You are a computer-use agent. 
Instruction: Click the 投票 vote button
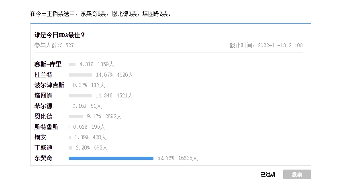[x=297, y=174]
